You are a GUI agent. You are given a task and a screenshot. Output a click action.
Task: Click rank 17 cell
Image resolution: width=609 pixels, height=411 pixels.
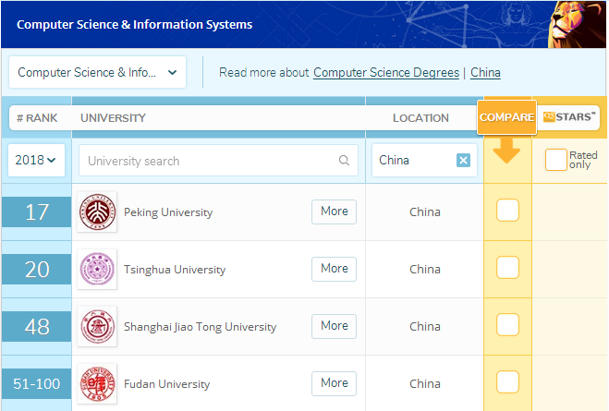tap(37, 212)
